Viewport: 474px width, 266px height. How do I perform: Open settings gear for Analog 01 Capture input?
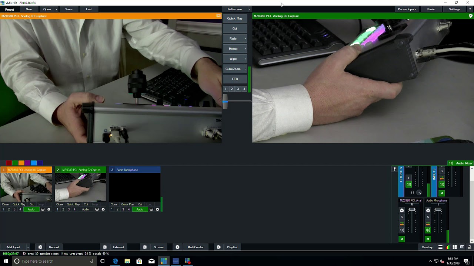tap(49, 209)
